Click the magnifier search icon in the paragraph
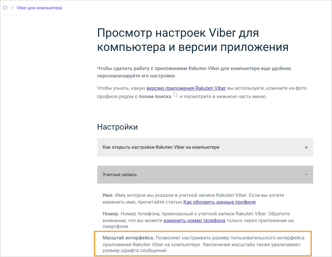Viewport: 332px width, 257px height. coord(176,95)
